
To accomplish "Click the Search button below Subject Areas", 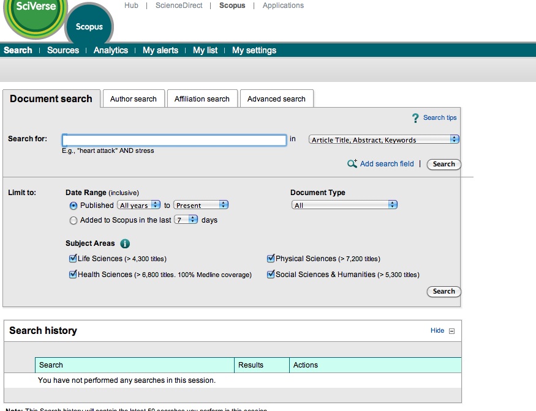I will coord(444,292).
